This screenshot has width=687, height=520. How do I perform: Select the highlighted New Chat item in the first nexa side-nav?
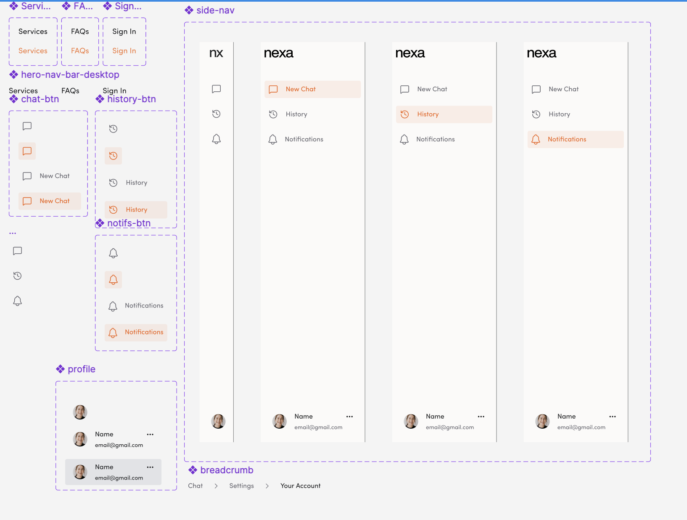[x=312, y=89]
